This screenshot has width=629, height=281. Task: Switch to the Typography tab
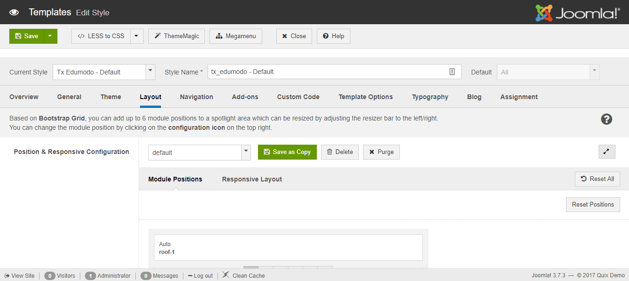coord(429,97)
